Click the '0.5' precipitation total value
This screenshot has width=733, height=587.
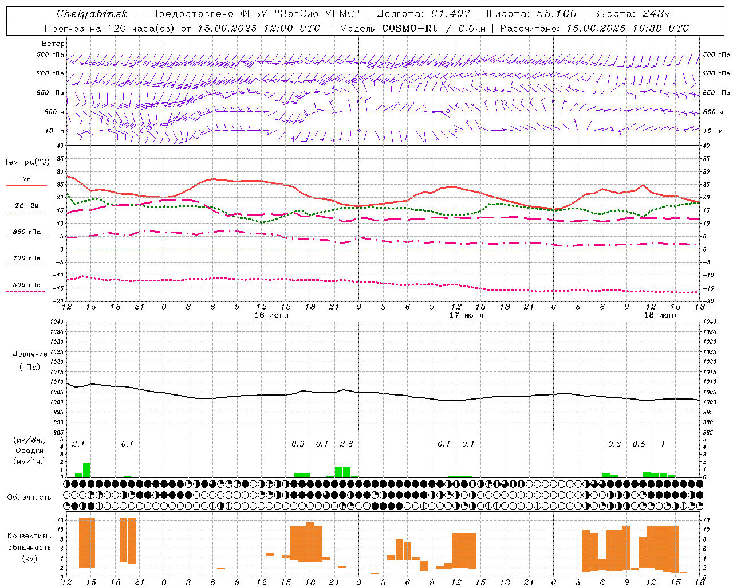coord(639,444)
